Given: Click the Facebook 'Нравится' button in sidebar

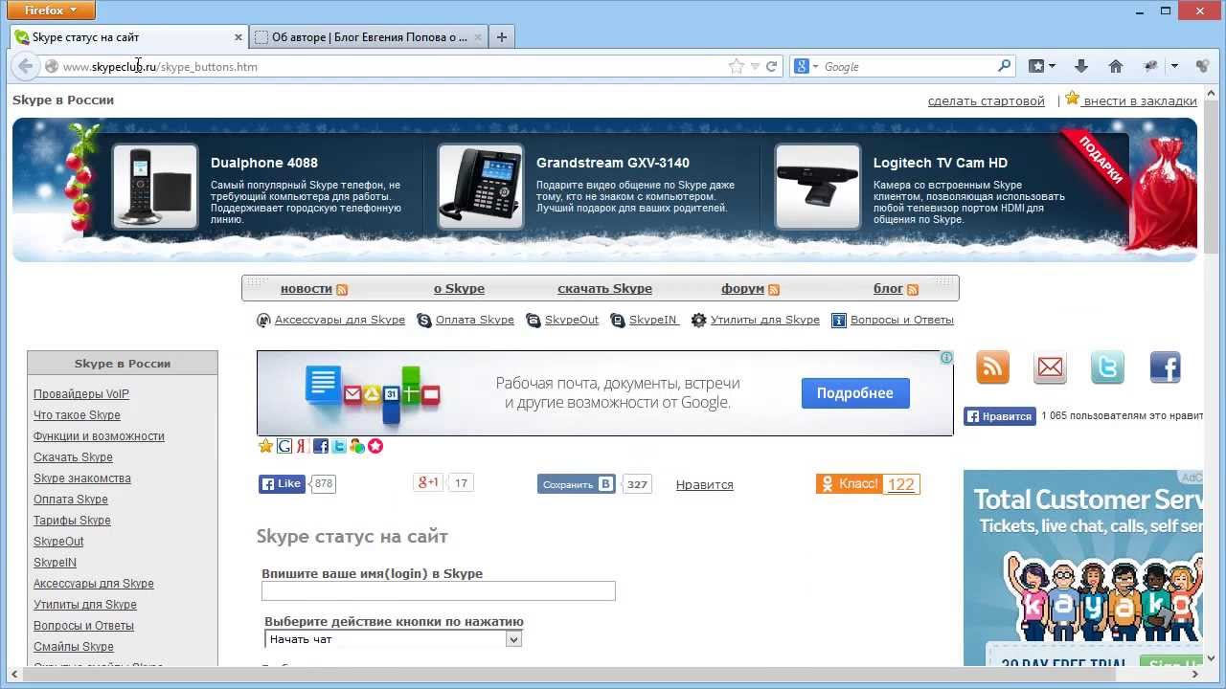Looking at the screenshot, I should (1000, 416).
